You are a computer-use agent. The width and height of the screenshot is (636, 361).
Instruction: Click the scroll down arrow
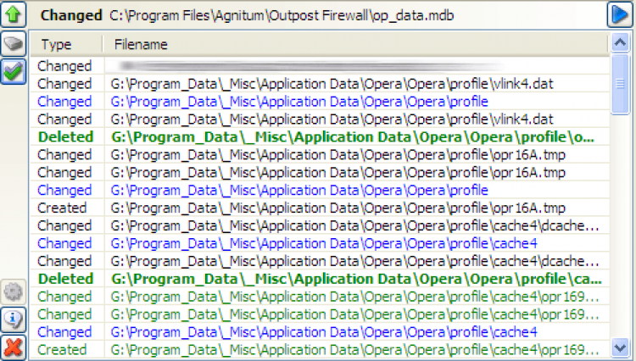click(x=620, y=347)
